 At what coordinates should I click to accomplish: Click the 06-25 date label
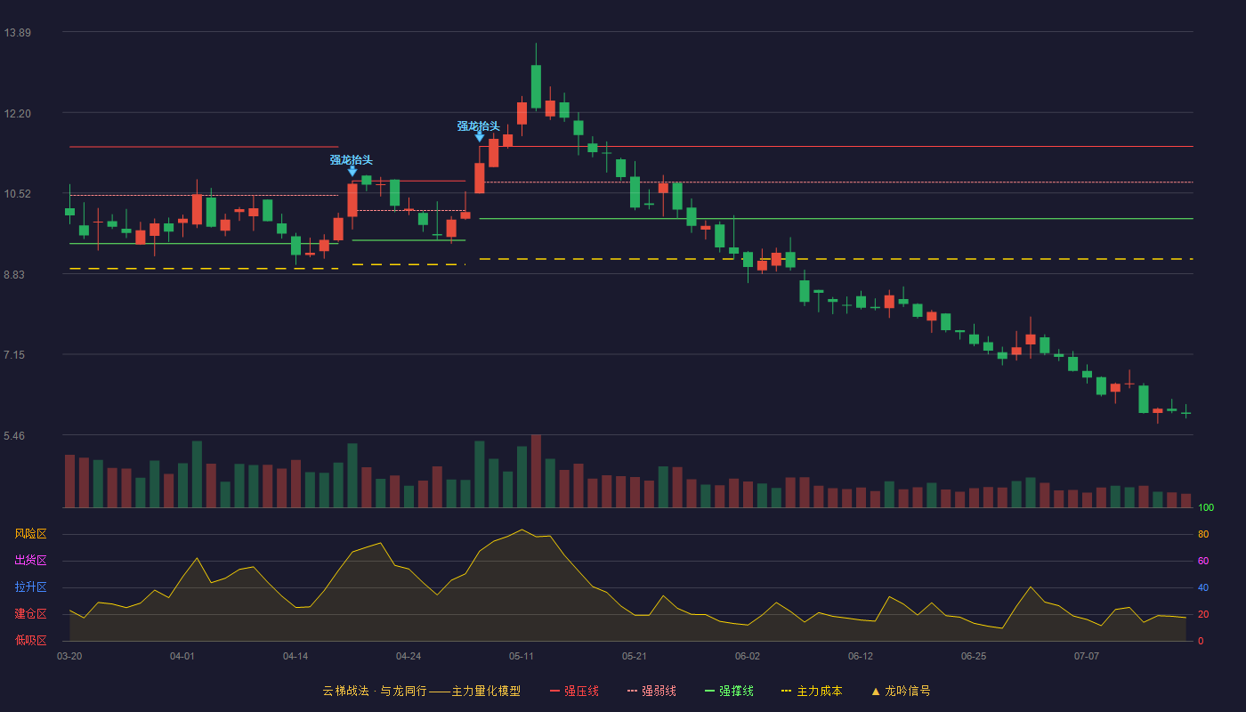click(974, 656)
